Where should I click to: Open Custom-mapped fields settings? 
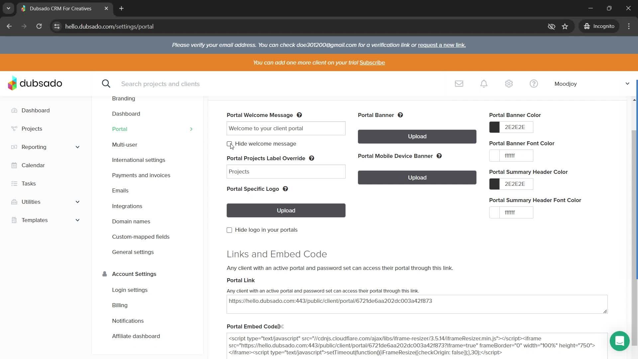(x=141, y=237)
